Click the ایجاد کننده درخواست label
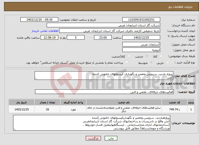This screenshot has width=199, height=145. point(181,31)
